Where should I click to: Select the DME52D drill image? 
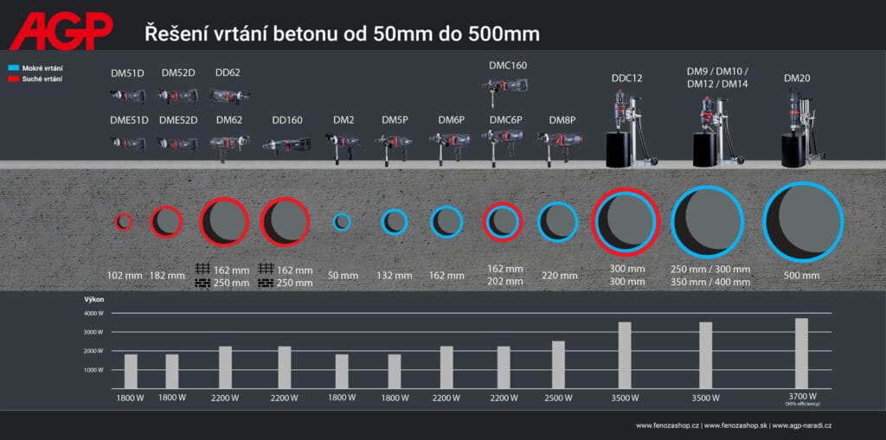coord(177,143)
